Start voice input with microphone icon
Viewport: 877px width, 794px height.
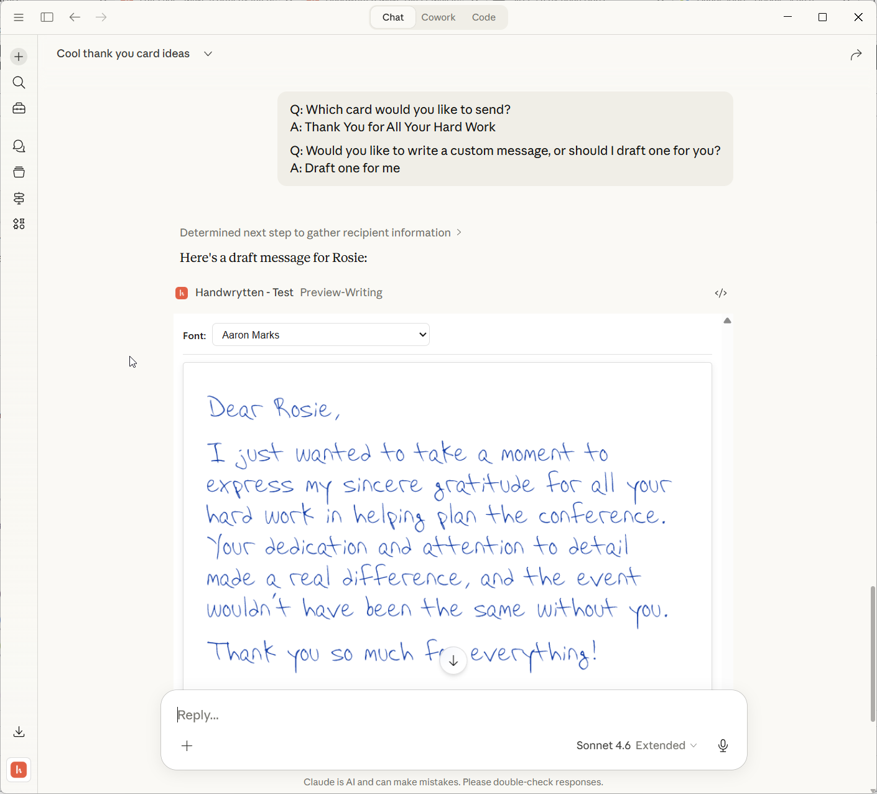(x=723, y=745)
